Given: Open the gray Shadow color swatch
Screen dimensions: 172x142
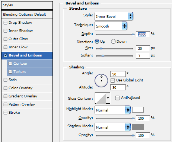Looking at the screenshot, I should [138, 127].
